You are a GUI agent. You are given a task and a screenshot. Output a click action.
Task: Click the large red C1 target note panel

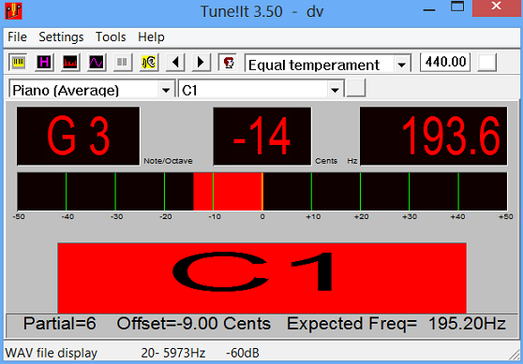coord(261,278)
